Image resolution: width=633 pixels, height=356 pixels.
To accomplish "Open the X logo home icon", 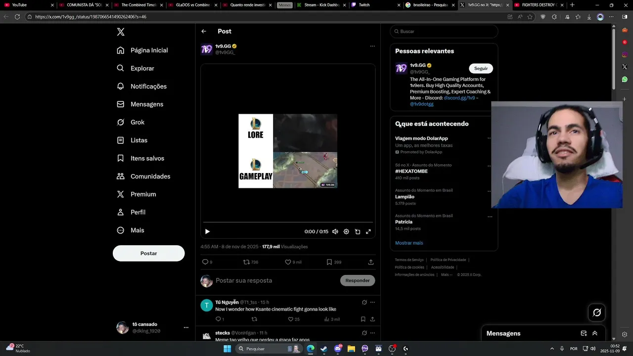I will pyautogui.click(x=121, y=32).
